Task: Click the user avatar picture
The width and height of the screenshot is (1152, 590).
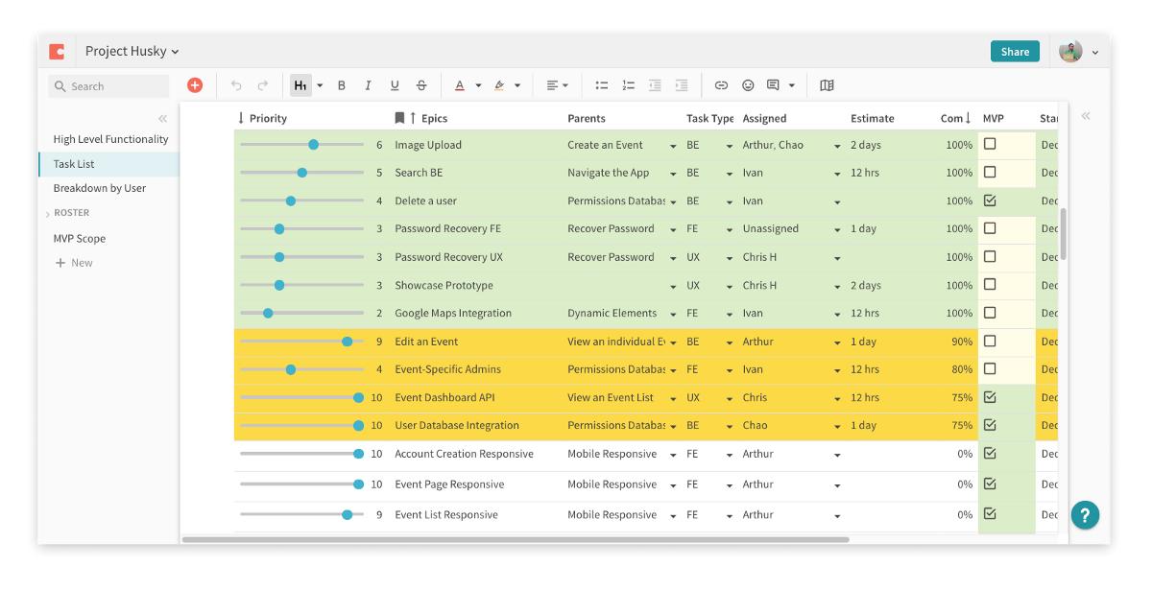Action: [1070, 52]
